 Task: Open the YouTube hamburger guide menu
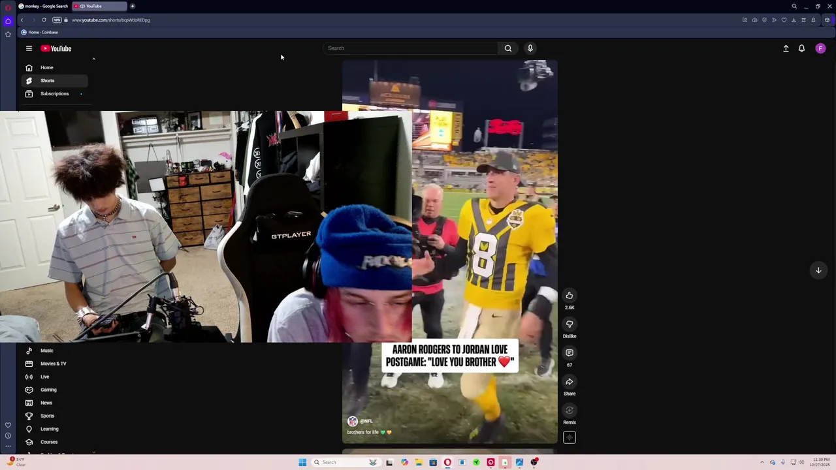click(29, 48)
